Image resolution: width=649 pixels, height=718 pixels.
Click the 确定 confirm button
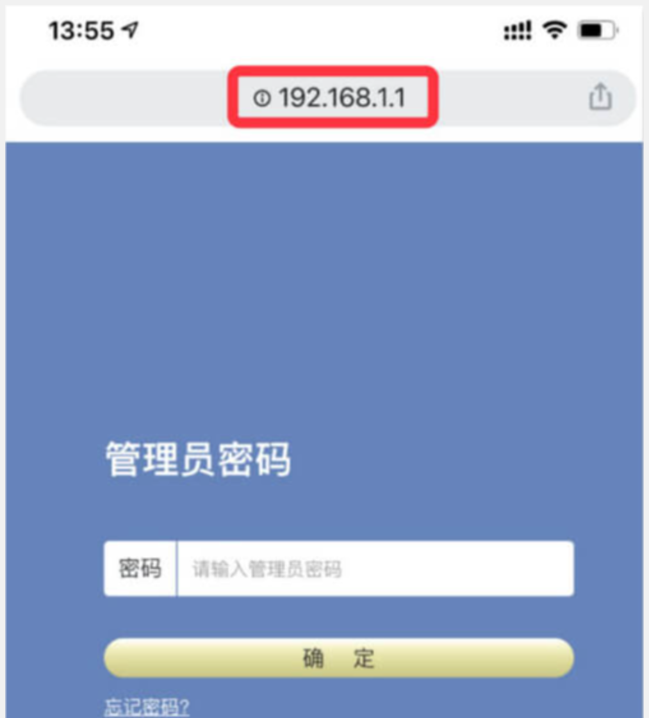tap(339, 658)
